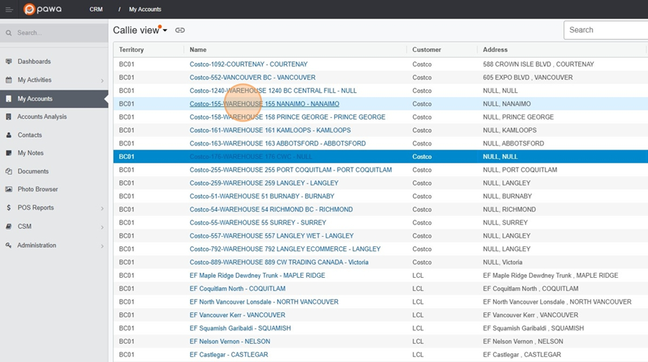648x362 pixels.
Task: Open Costco-161-WAREHOUSE 161 KAMLOOPS link
Action: click(x=270, y=130)
